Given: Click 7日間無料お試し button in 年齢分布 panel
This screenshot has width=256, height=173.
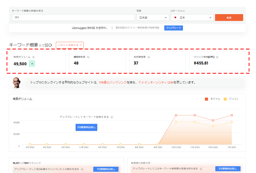Looking at the screenshot, I should point(228,169).
